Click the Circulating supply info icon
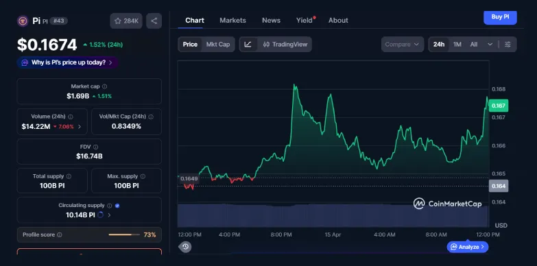 109,206
